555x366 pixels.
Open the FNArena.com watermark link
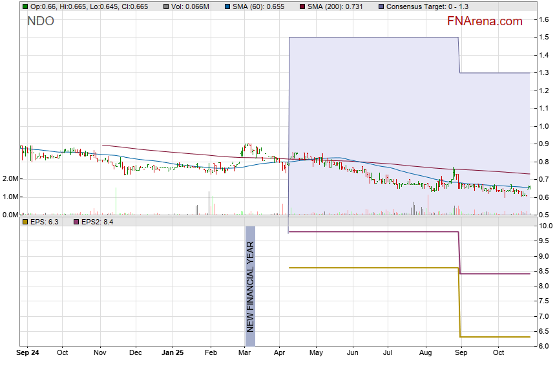click(485, 21)
